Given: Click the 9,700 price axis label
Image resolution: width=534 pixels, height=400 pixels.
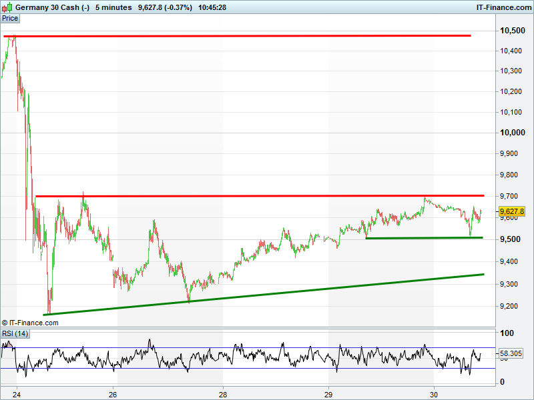Looking at the screenshot, I should click(509, 196).
